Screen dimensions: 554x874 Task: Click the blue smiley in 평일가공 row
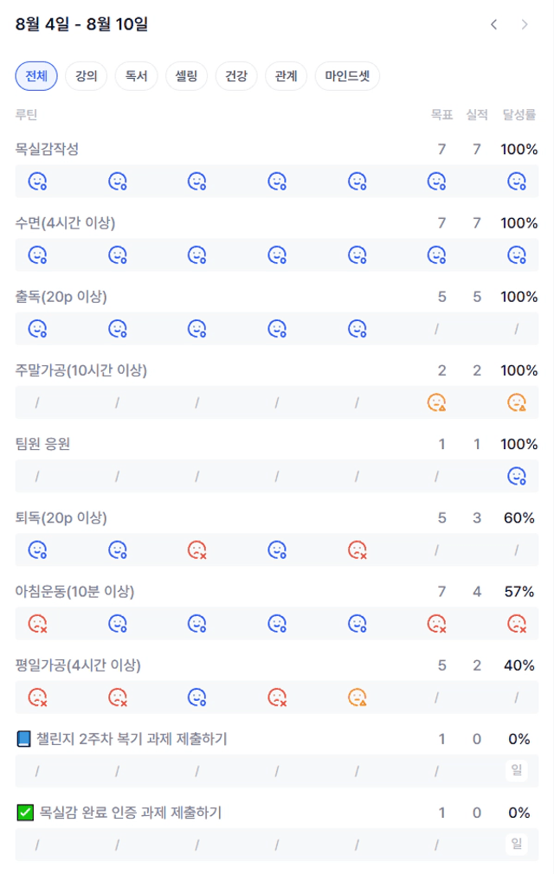[197, 697]
